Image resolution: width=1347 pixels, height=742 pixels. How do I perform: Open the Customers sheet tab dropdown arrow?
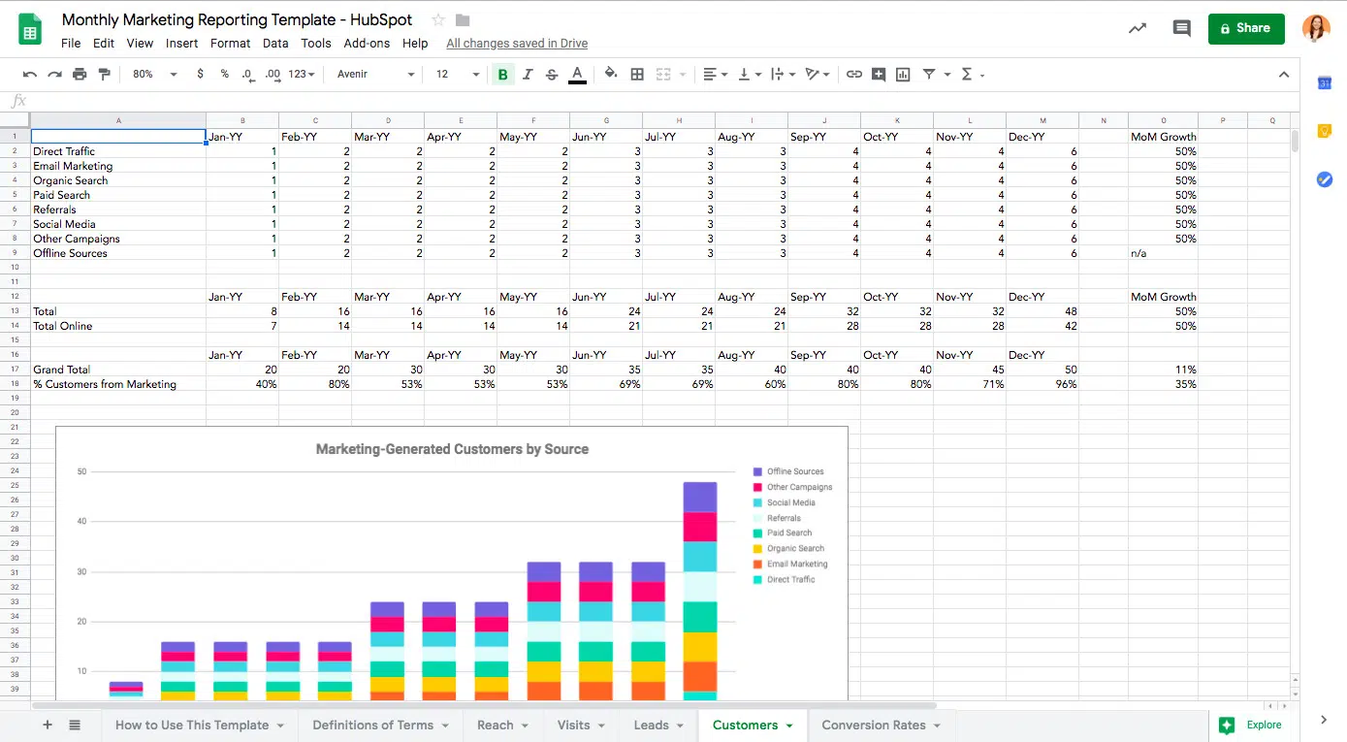(787, 725)
